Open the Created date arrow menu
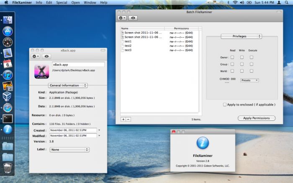This screenshot has height=183, width=293. (99, 130)
